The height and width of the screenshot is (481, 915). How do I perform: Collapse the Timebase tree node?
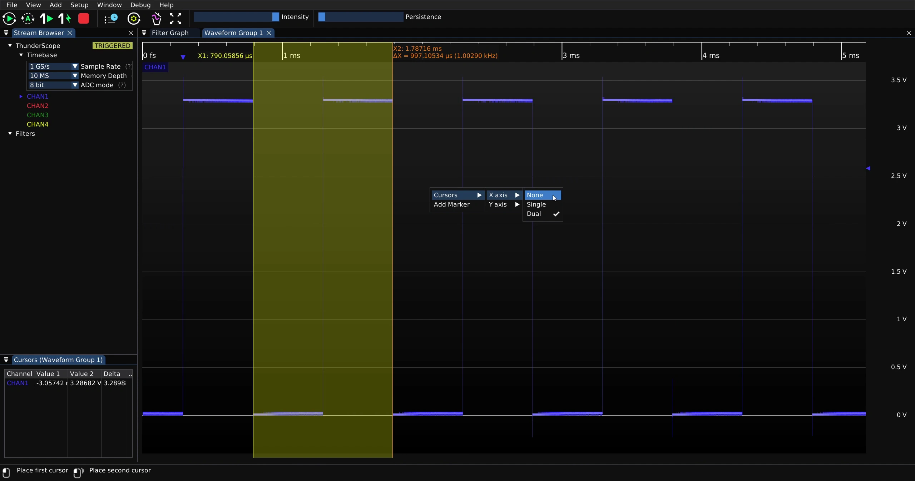(x=21, y=55)
